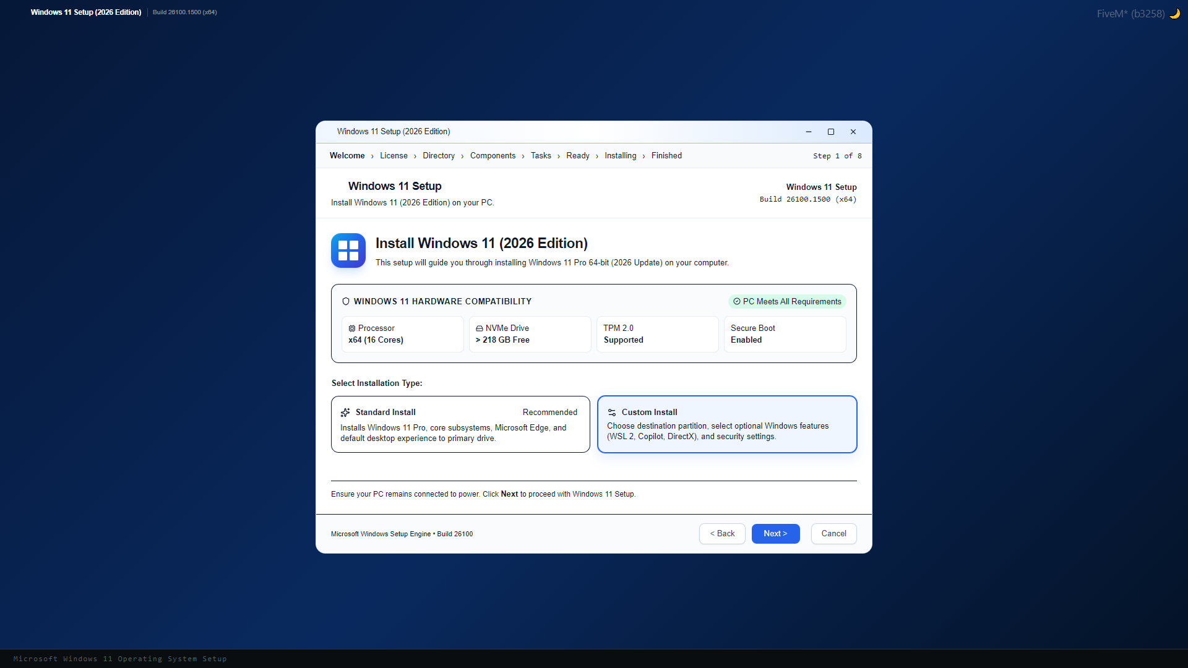
Task: Click the Back button
Action: (722, 534)
